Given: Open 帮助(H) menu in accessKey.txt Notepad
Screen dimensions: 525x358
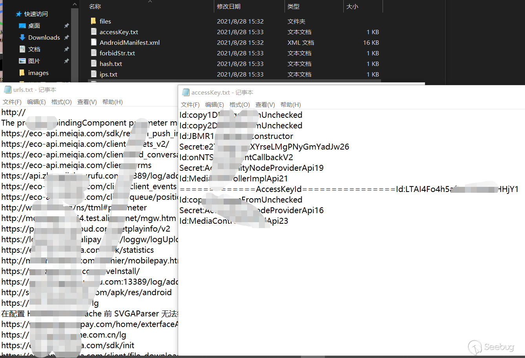Looking at the screenshot, I should (291, 105).
